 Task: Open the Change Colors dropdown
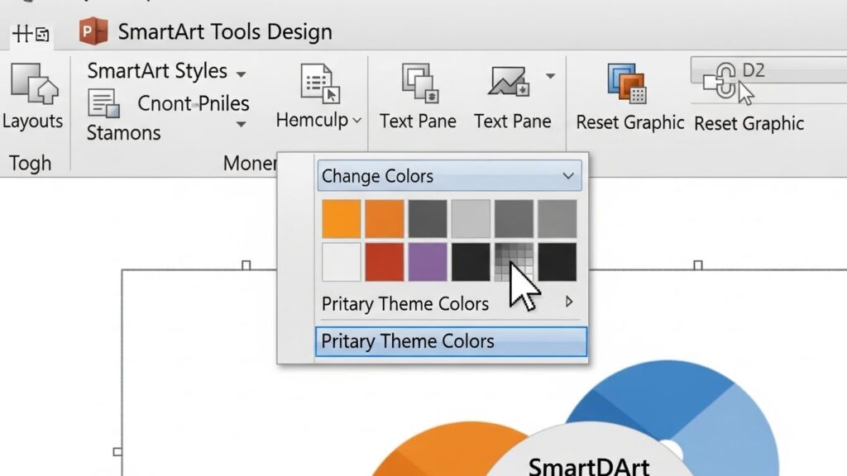[449, 175]
